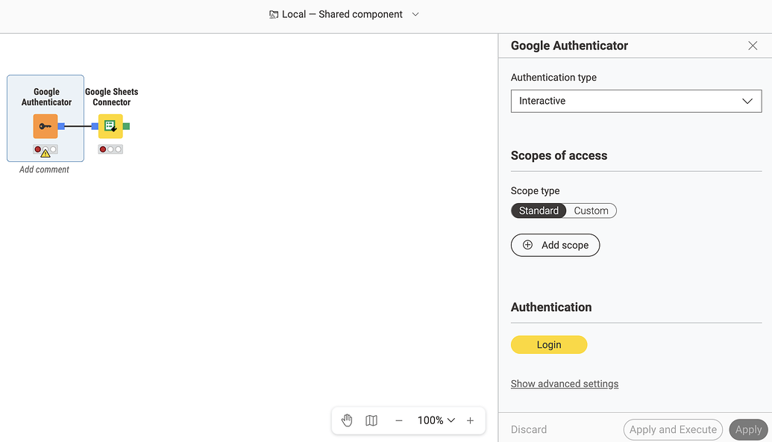
Task: Click Add comment below the Google Authenticator node
Action: 45,169
